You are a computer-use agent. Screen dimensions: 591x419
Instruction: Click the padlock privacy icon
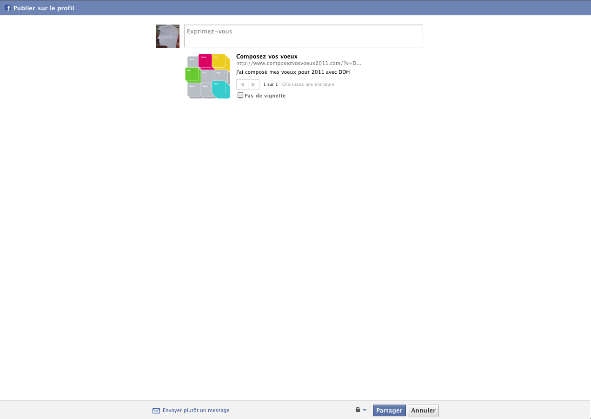[x=358, y=410]
